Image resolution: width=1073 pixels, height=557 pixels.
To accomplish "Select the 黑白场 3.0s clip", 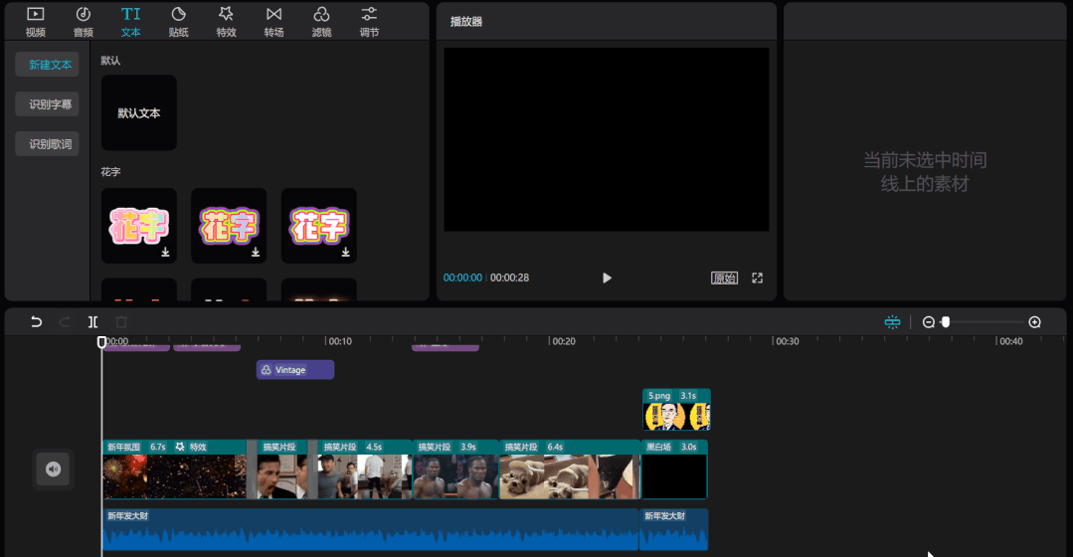I will pos(674,469).
